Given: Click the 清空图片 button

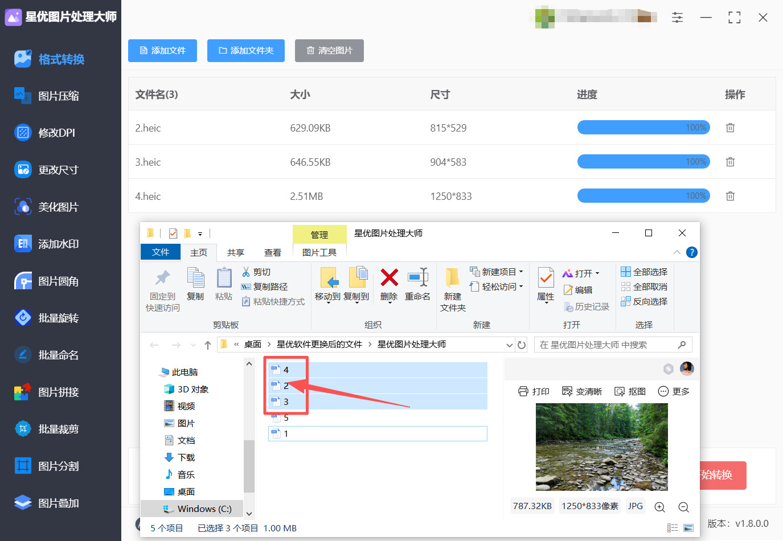Looking at the screenshot, I should coord(329,51).
